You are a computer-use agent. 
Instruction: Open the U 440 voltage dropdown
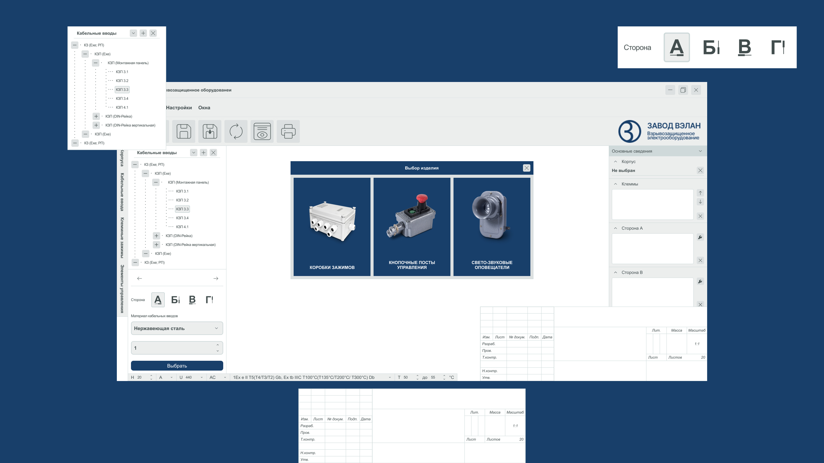tap(201, 377)
